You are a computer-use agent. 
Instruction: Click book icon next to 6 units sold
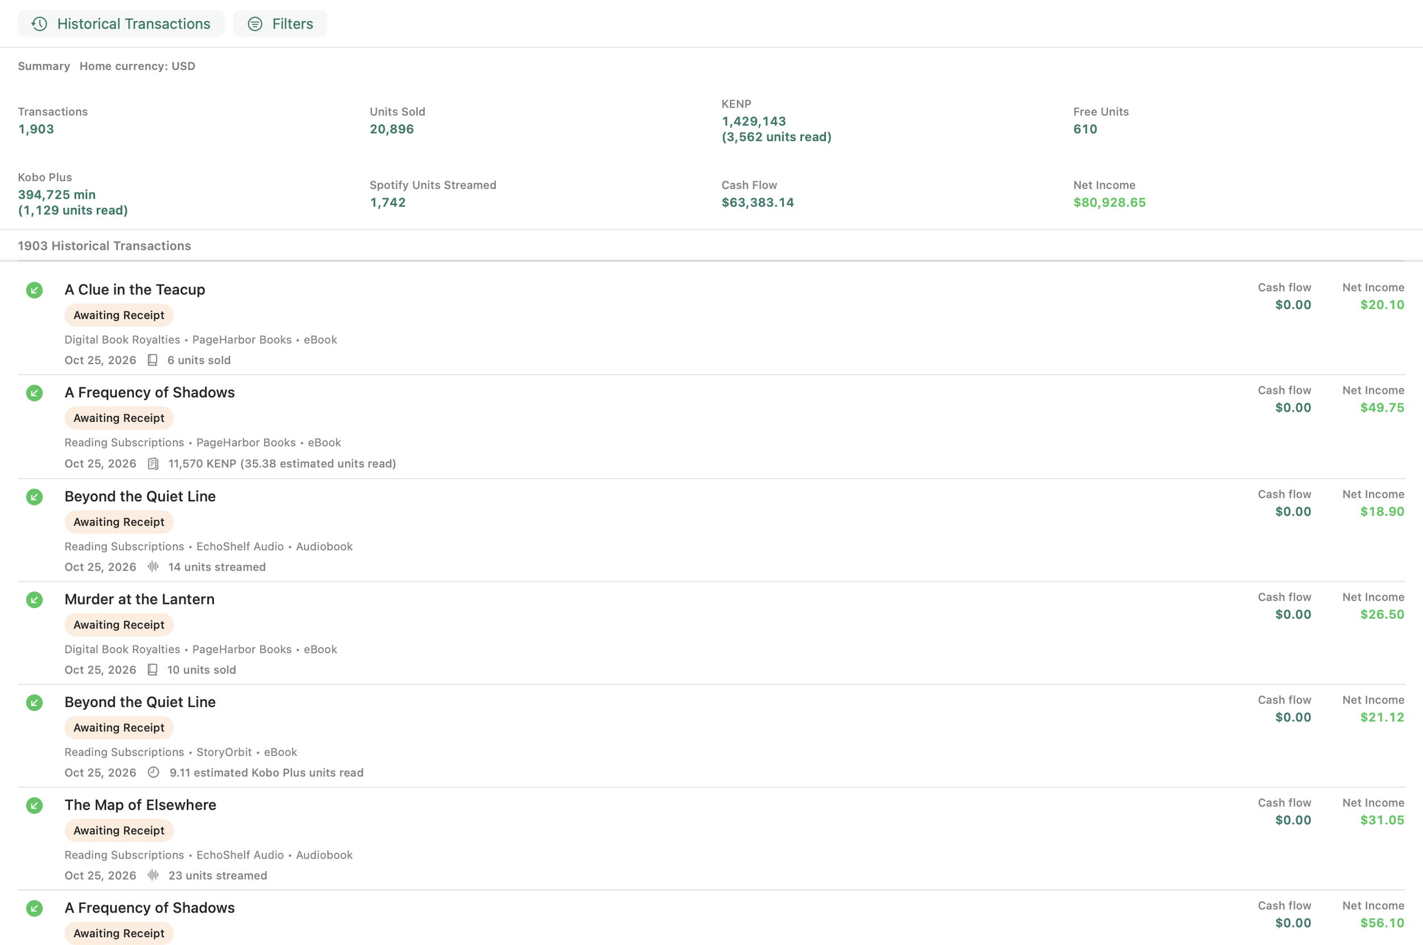click(x=153, y=360)
